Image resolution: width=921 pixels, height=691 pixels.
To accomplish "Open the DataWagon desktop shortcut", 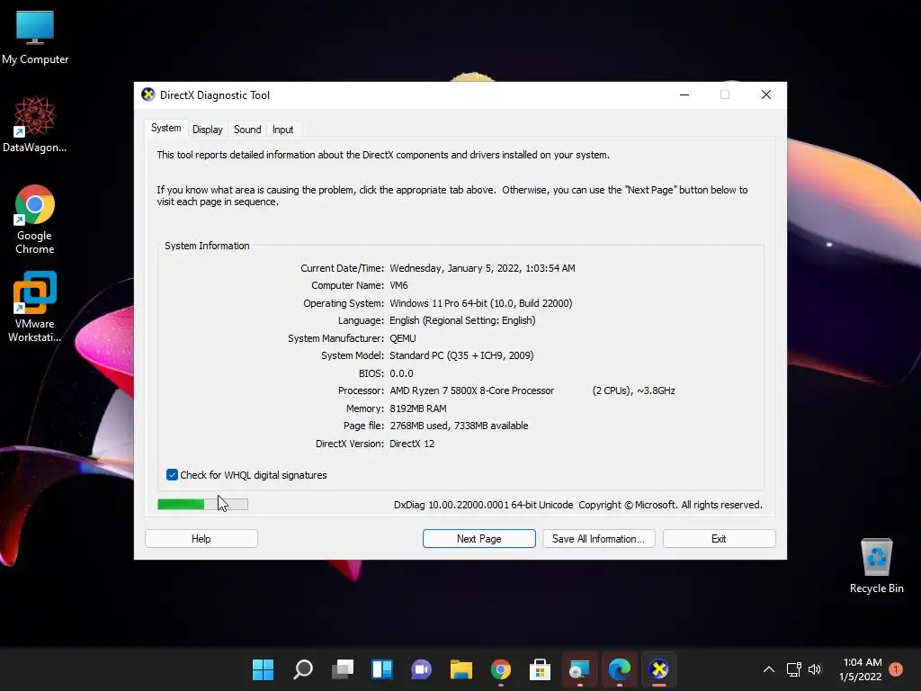I will tap(35, 124).
